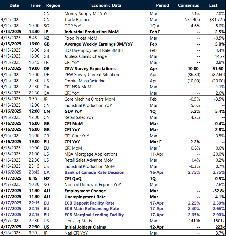
Task: Click the Consensus column header
Action: point(188,5)
